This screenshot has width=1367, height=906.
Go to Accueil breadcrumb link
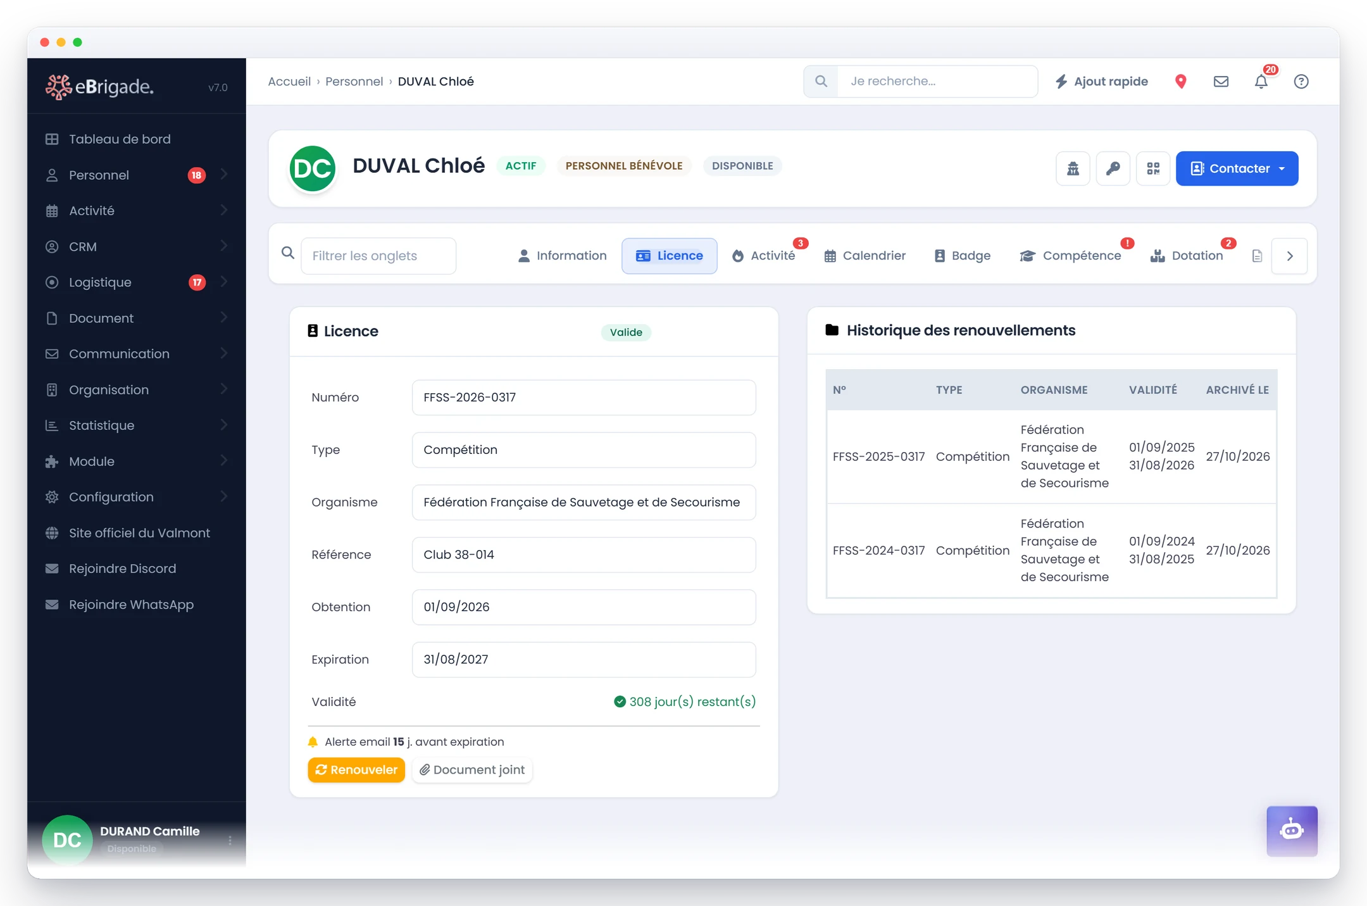[x=289, y=82]
